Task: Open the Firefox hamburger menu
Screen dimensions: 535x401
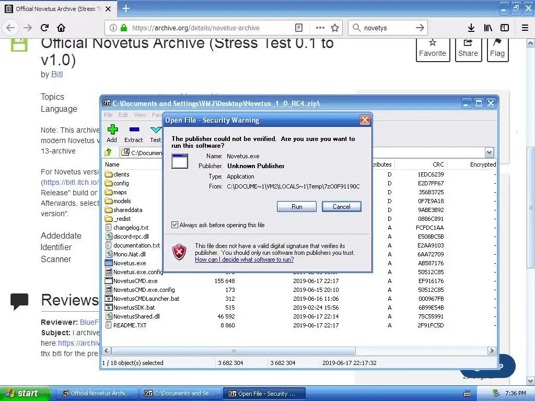Action: tap(525, 28)
